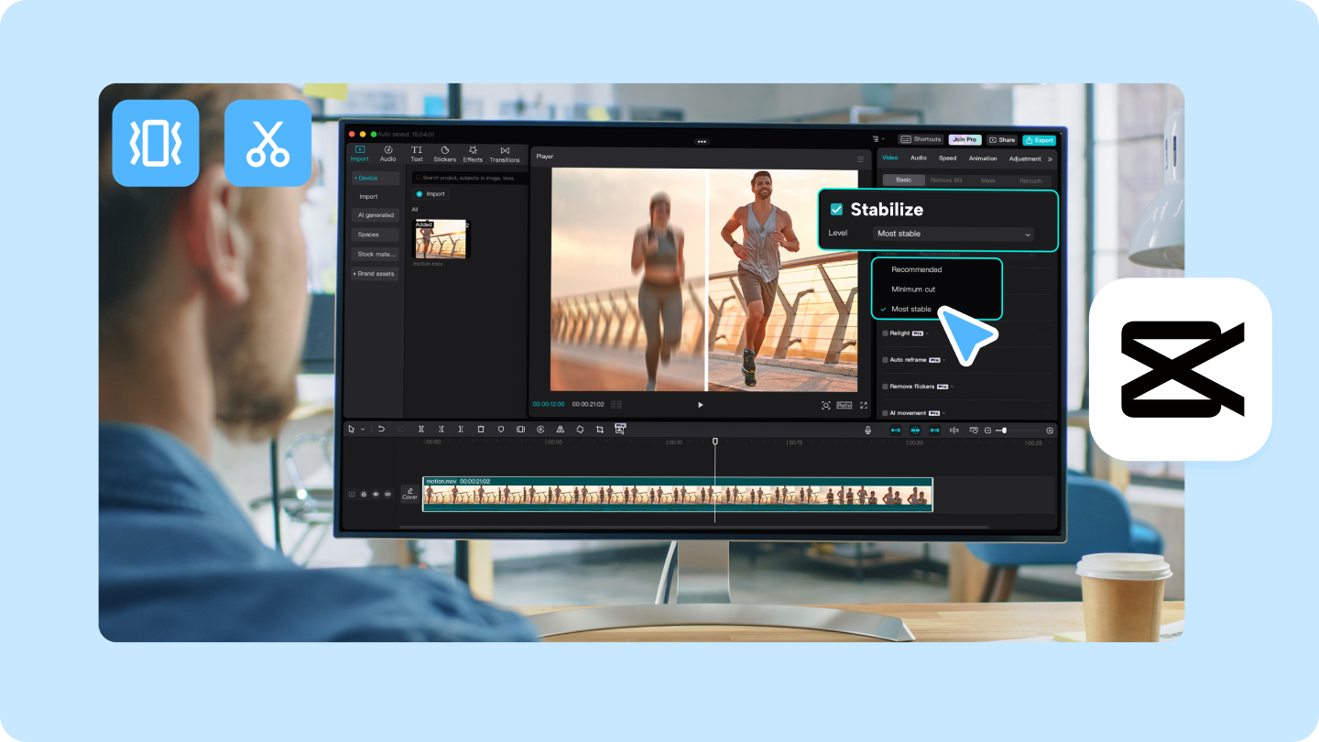
Task: Expand more tabs with double chevron
Action: [1050, 159]
